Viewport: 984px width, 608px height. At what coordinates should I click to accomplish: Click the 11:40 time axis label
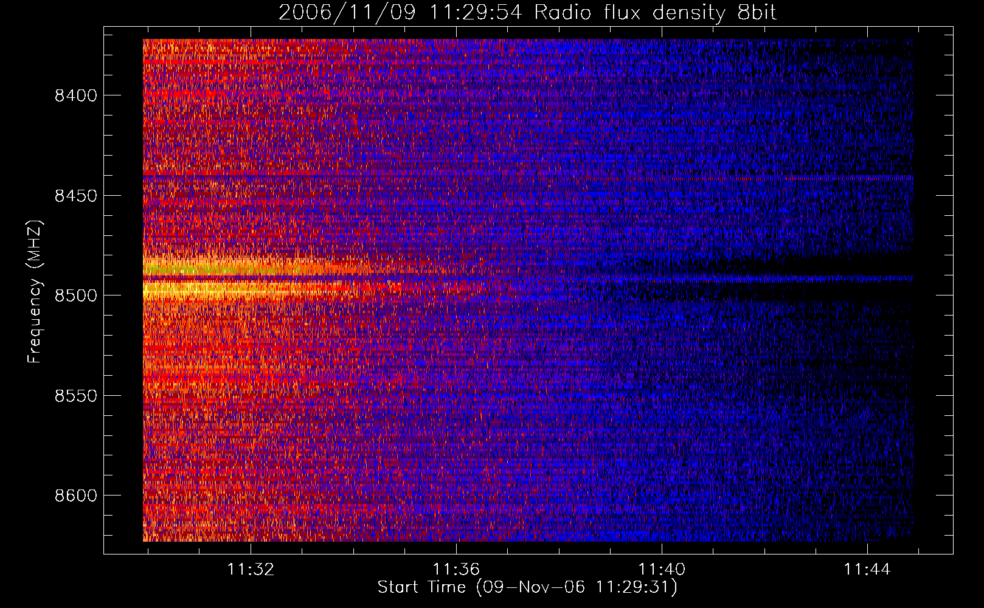[x=662, y=569]
